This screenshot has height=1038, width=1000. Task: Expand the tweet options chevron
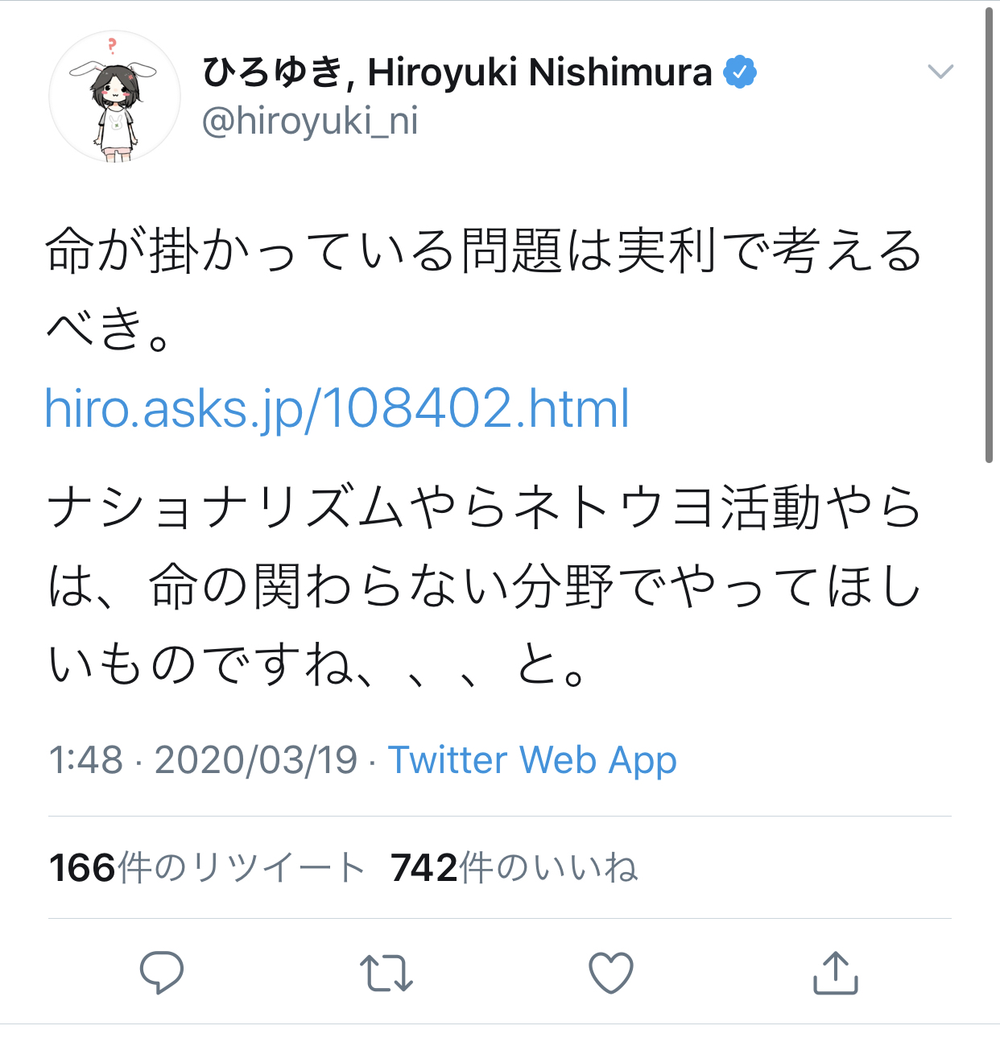pos(940,72)
